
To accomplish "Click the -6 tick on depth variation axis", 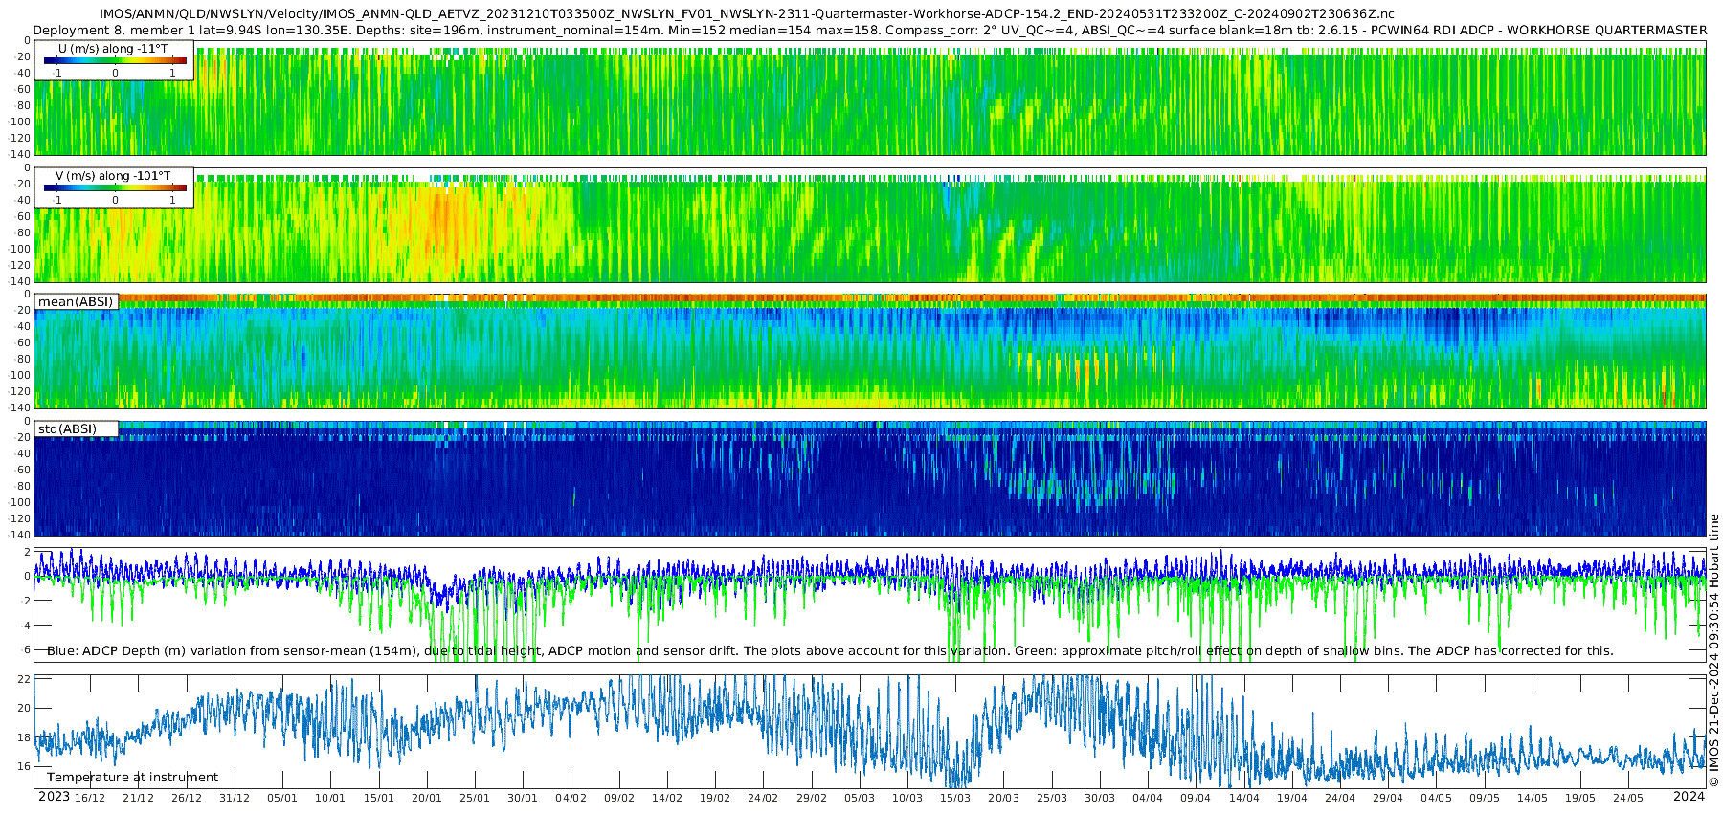I will (x=26, y=650).
